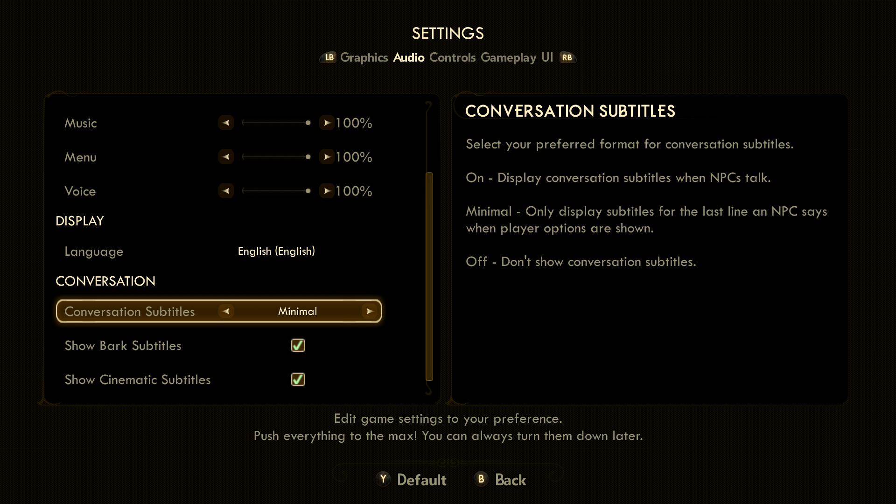Switch to the Controls settings tab
Image resolution: width=896 pixels, height=504 pixels.
click(x=452, y=57)
